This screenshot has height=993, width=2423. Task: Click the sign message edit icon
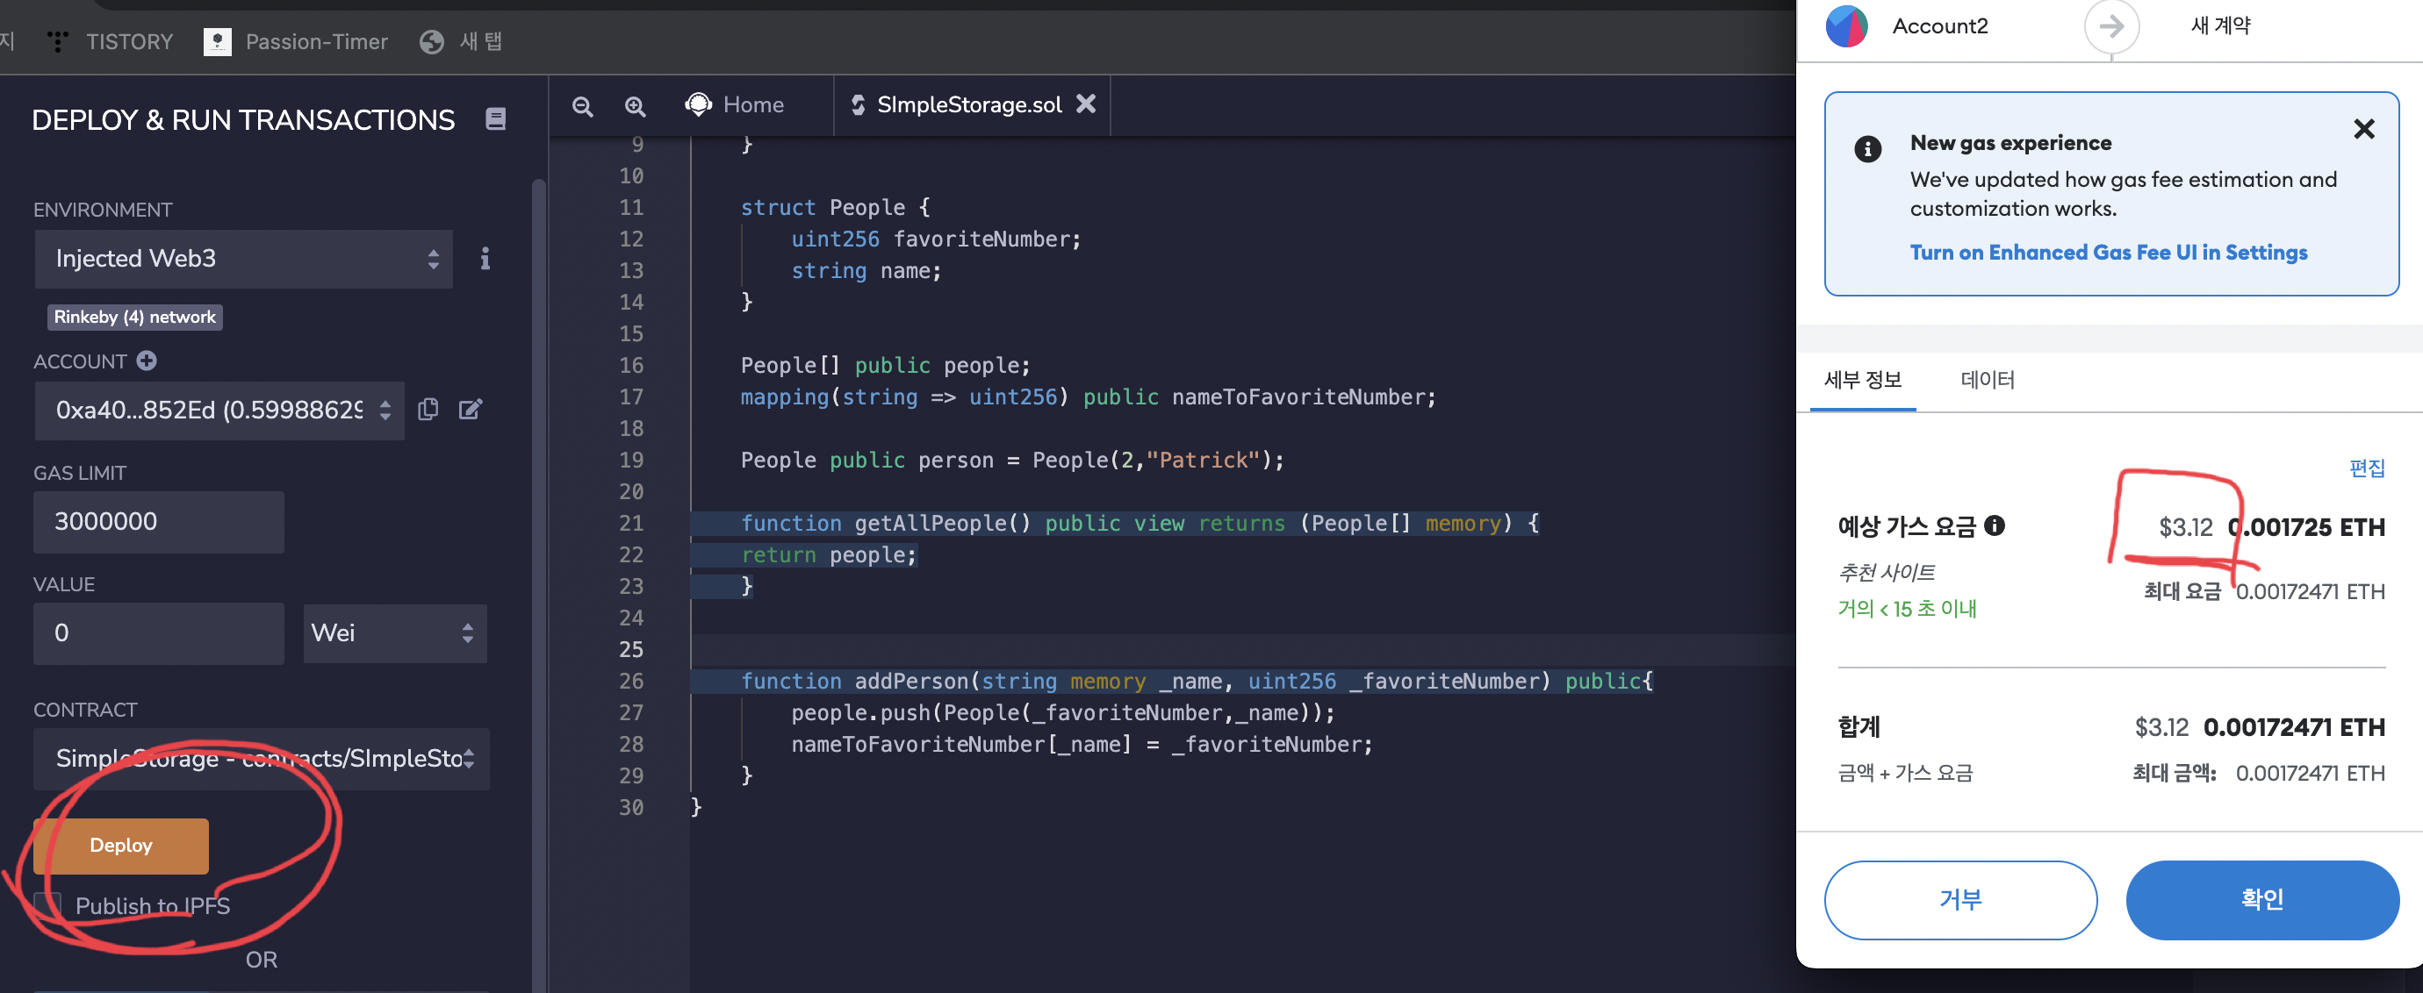(471, 409)
